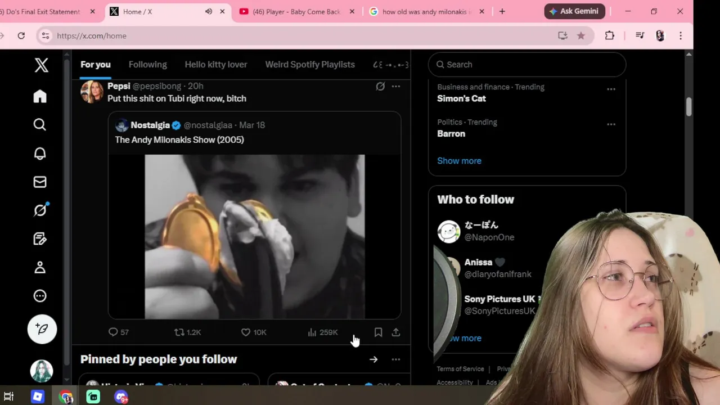Open media control icon in toolbar

pyautogui.click(x=640, y=35)
